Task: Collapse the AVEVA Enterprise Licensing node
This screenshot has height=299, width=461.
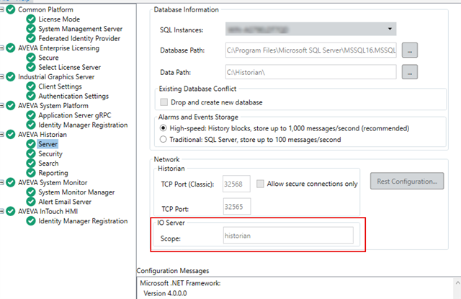Action: tap(1, 48)
